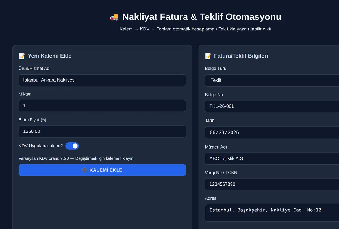Click the truck icon in the page title
339x229 pixels.
(x=114, y=17)
